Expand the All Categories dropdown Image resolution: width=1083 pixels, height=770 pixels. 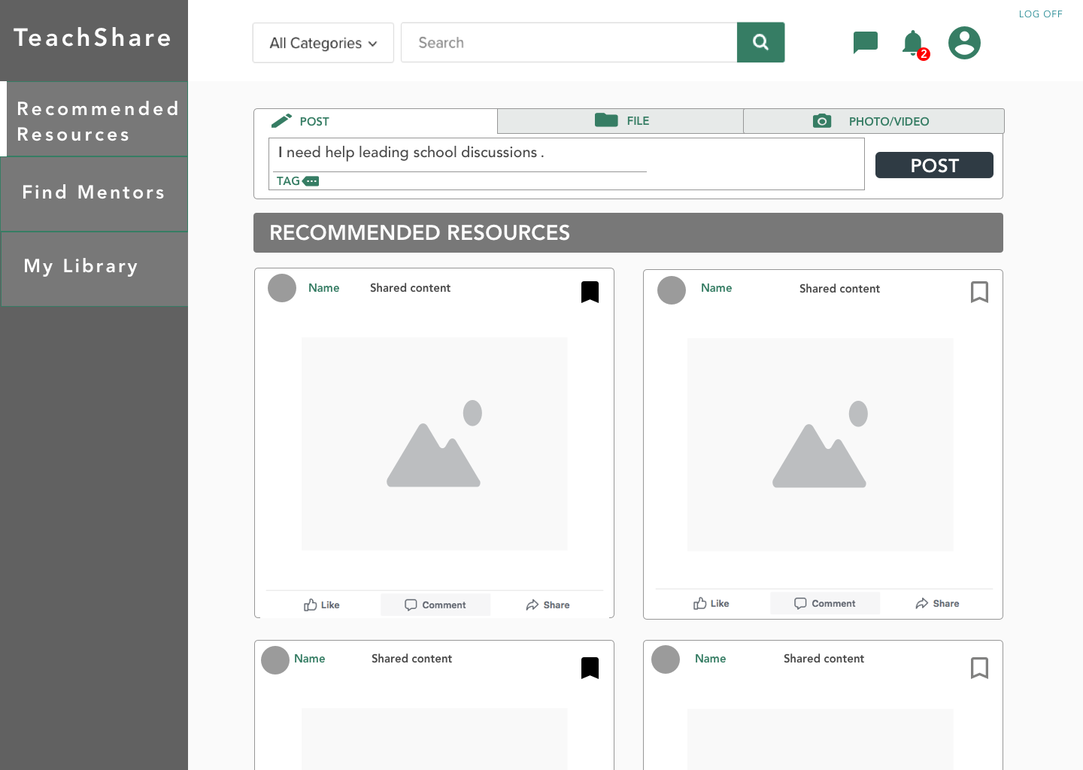pyautogui.click(x=323, y=43)
